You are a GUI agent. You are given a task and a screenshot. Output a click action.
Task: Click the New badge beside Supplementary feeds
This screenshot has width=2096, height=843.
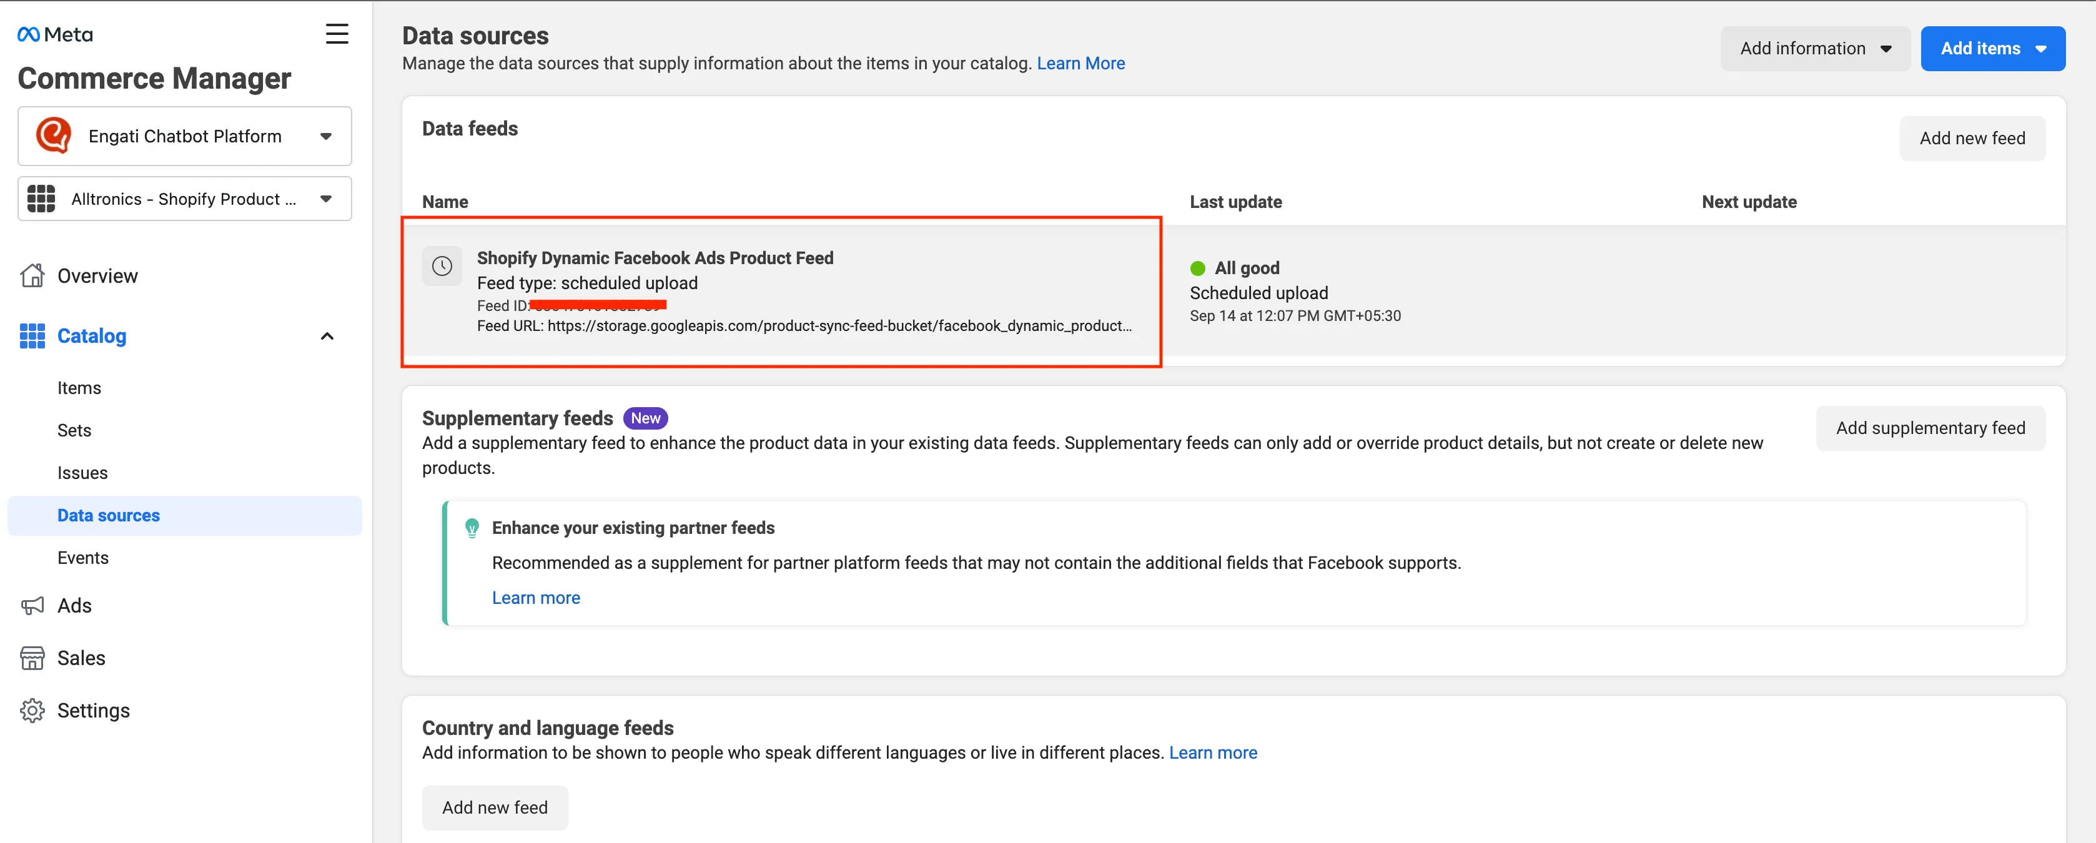pos(645,418)
